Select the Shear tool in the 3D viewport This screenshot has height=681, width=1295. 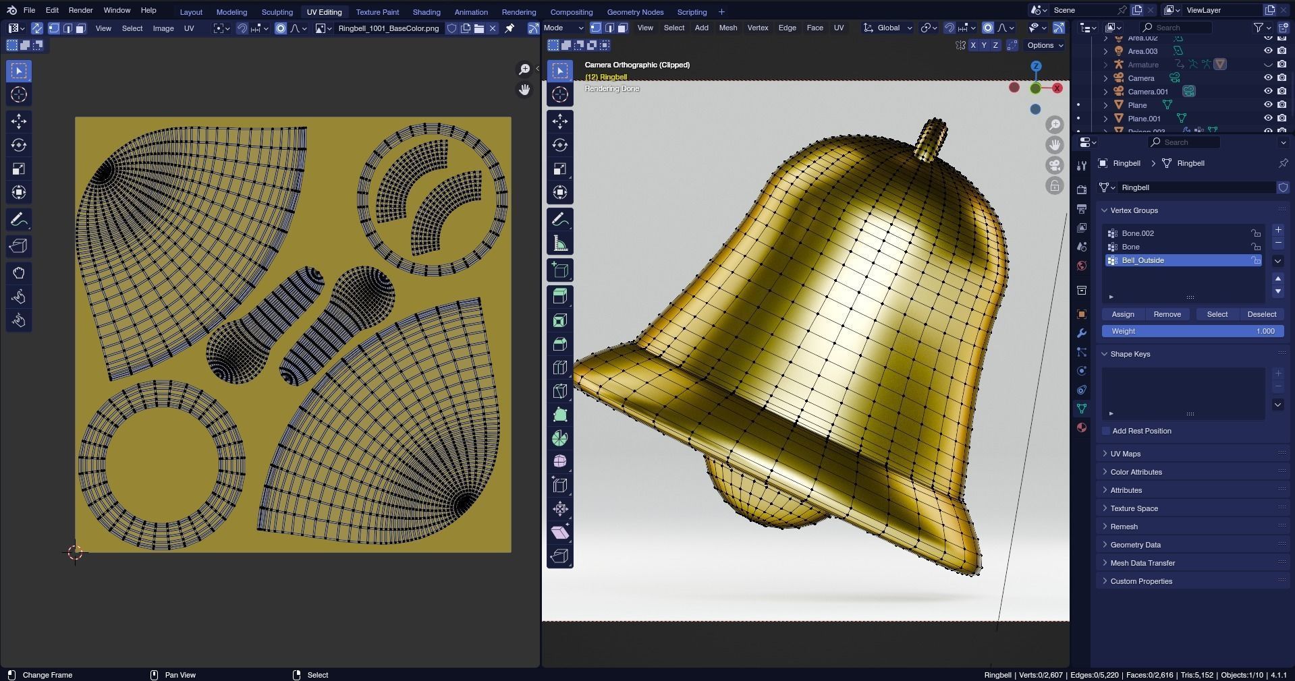[x=560, y=533]
